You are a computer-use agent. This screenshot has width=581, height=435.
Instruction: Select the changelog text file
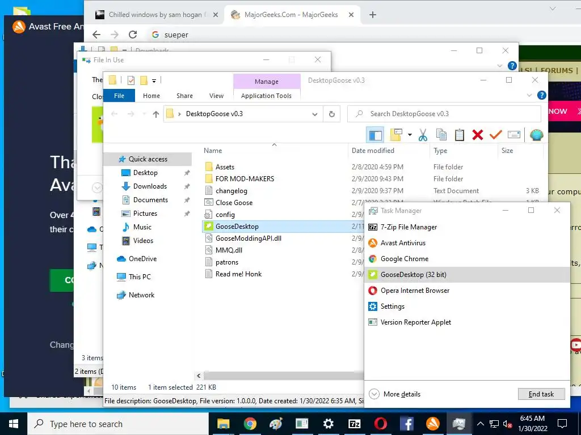[x=231, y=191]
